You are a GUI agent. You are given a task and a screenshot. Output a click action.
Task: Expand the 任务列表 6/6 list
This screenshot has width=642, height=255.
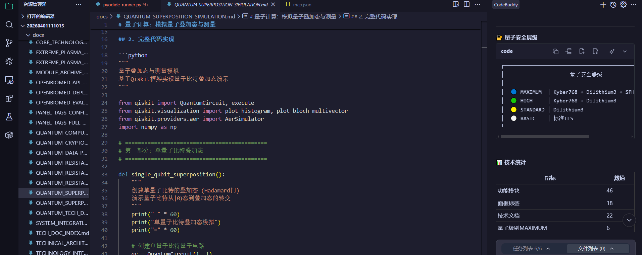(531, 249)
